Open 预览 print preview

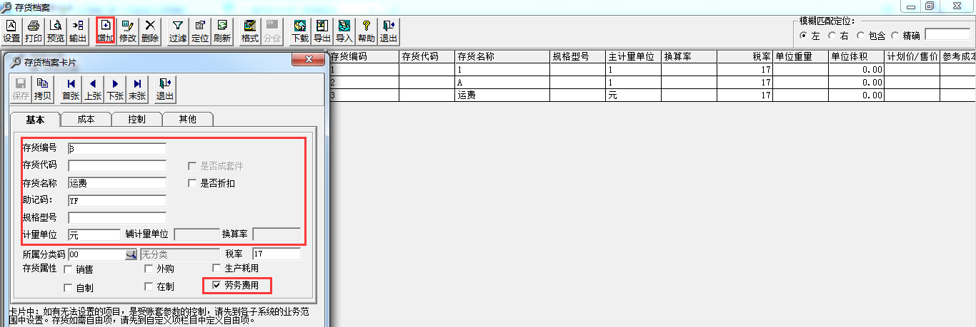pyautogui.click(x=56, y=31)
